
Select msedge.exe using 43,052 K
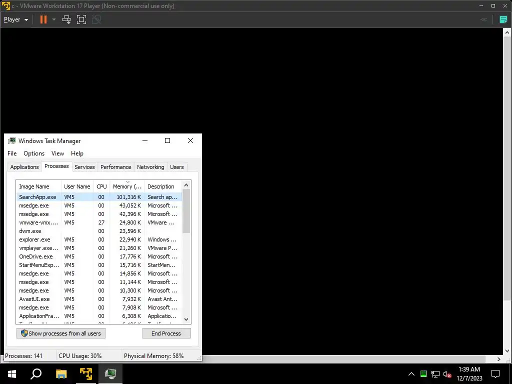[99, 205]
